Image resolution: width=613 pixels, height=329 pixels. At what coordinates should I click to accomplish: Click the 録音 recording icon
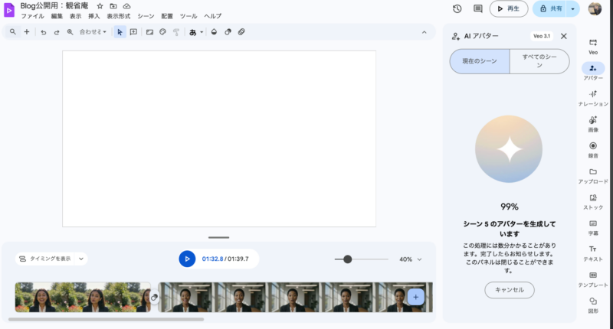(592, 149)
